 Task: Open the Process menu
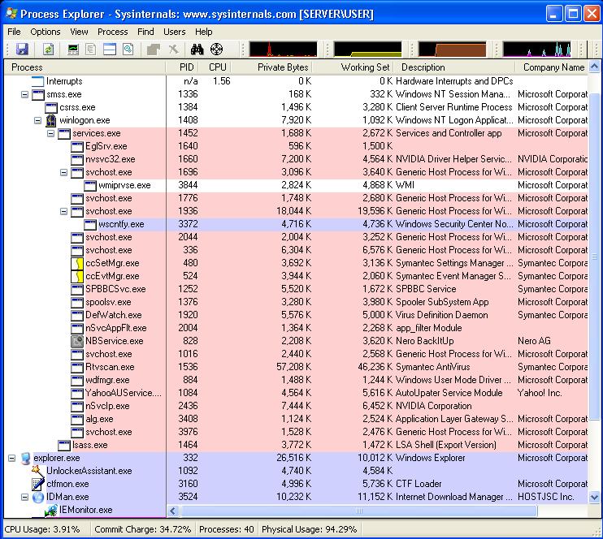click(113, 32)
